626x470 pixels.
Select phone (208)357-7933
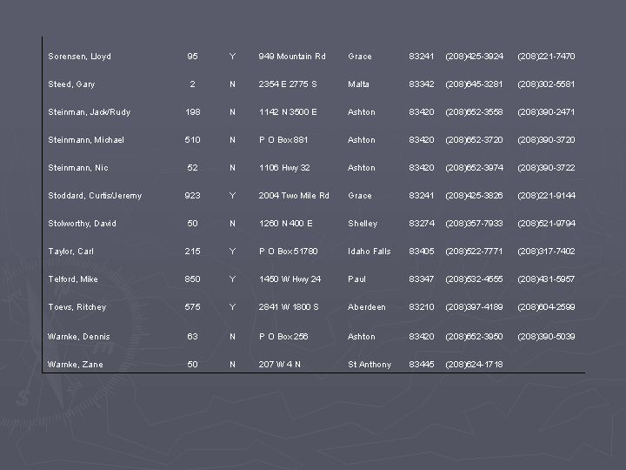[x=474, y=224]
